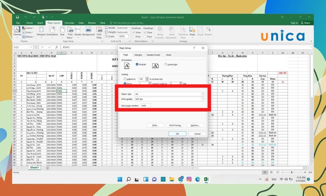
Task: Click Tell me what you want box
Action: 127,23
